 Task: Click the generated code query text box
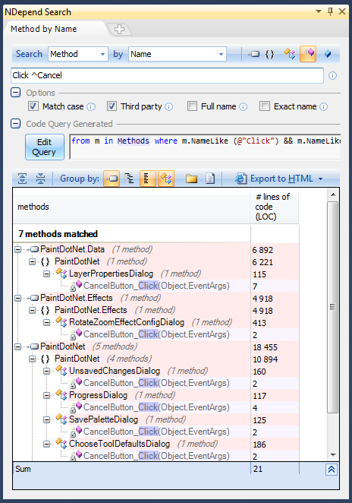click(x=205, y=147)
